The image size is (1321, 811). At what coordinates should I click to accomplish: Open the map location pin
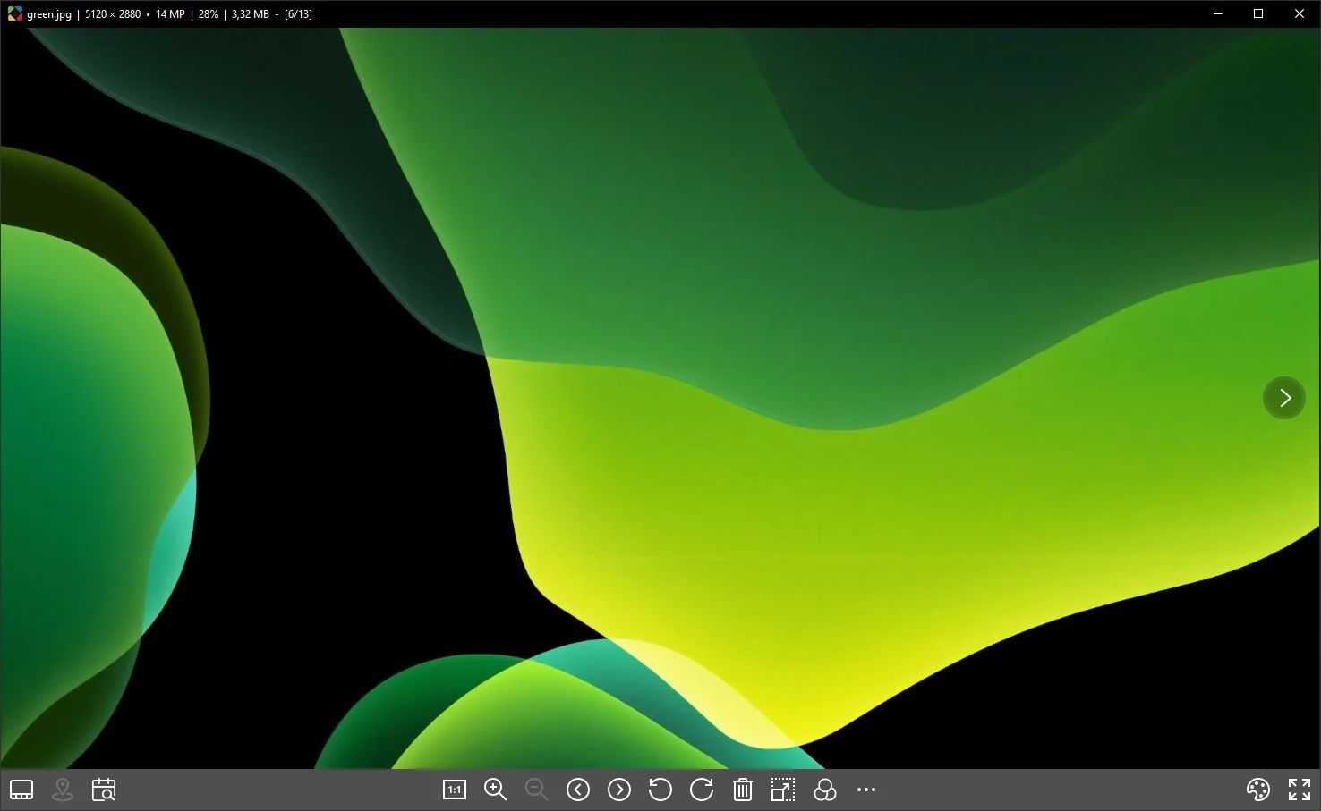(63, 790)
